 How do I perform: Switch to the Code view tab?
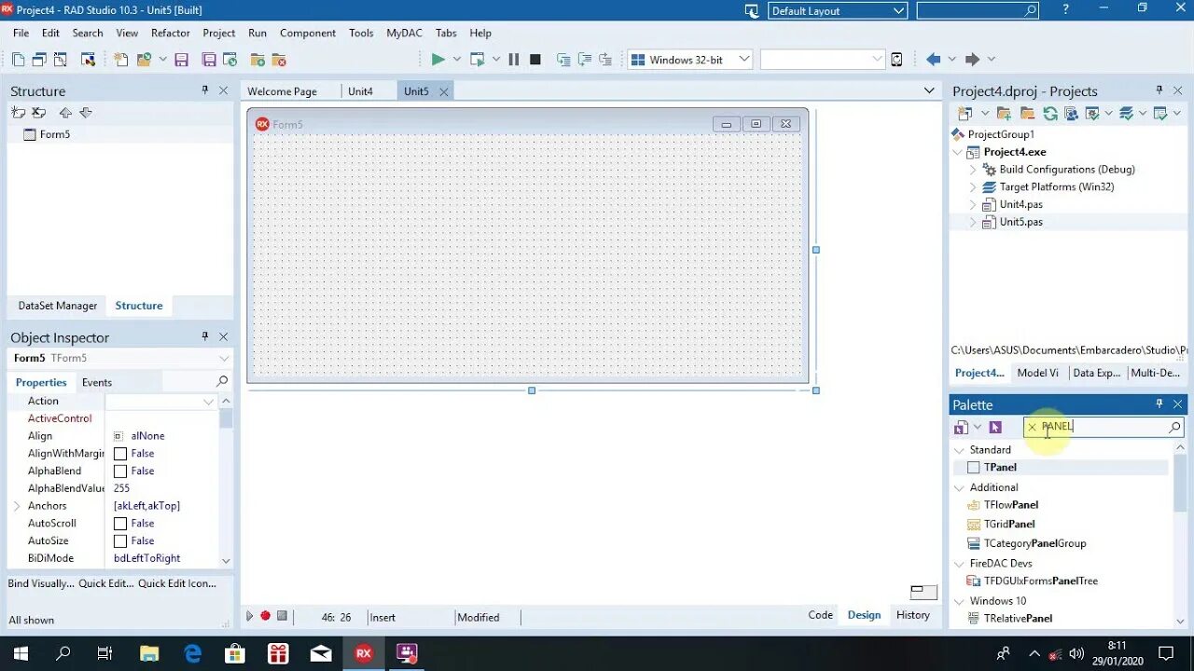[x=821, y=615]
